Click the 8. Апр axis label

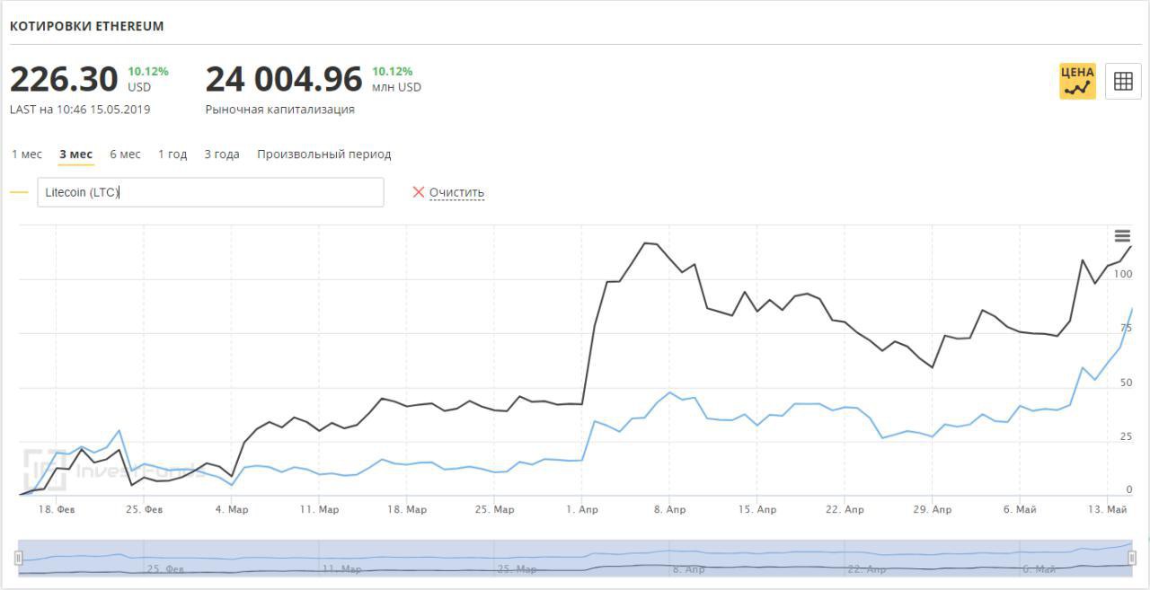point(670,510)
